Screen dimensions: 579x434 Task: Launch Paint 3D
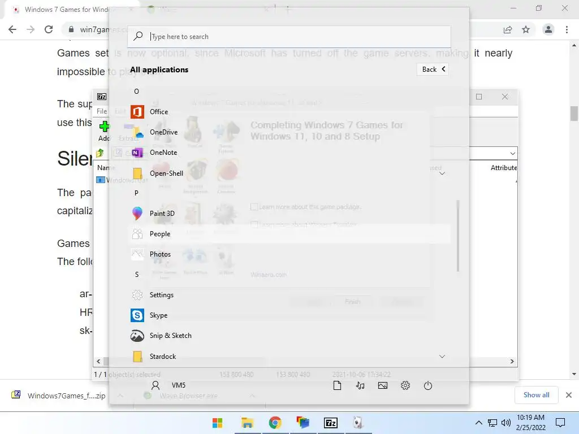click(289, 213)
